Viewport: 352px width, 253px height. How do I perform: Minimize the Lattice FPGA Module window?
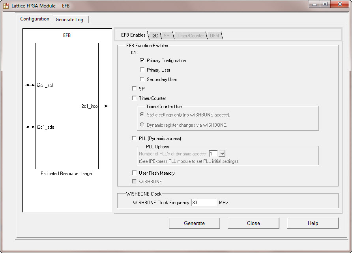(315, 4)
